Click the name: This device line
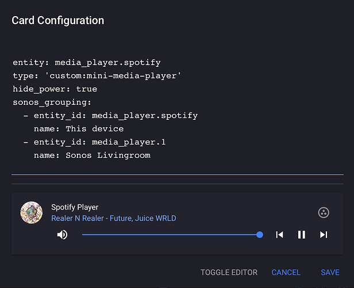The width and height of the screenshot is (354, 288). tap(79, 129)
